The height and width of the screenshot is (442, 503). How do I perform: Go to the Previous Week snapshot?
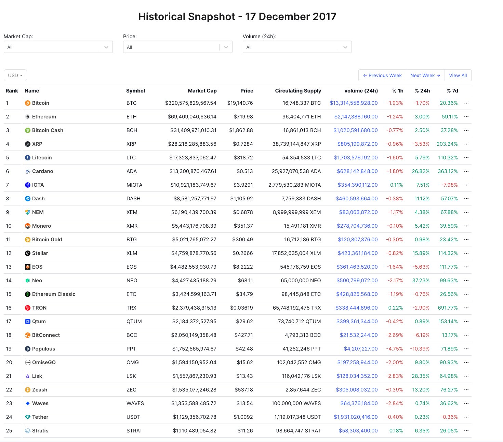point(382,75)
